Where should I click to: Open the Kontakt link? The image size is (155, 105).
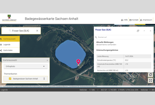point(134,20)
